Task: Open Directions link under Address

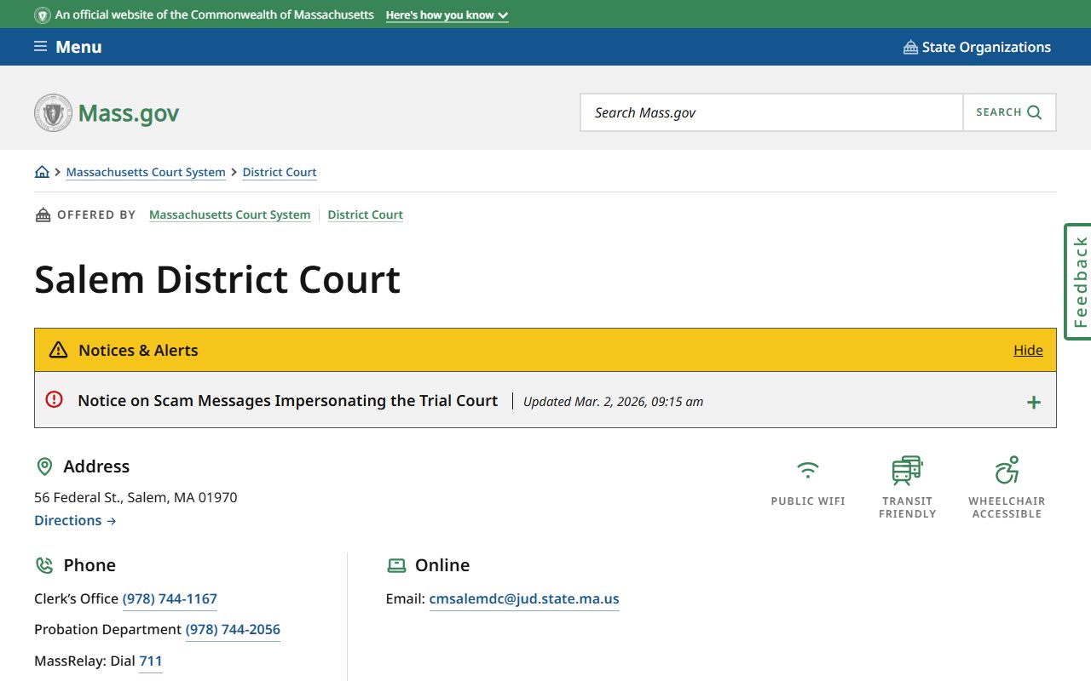Action: (75, 520)
